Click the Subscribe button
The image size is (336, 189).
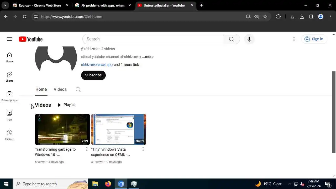(x=93, y=75)
